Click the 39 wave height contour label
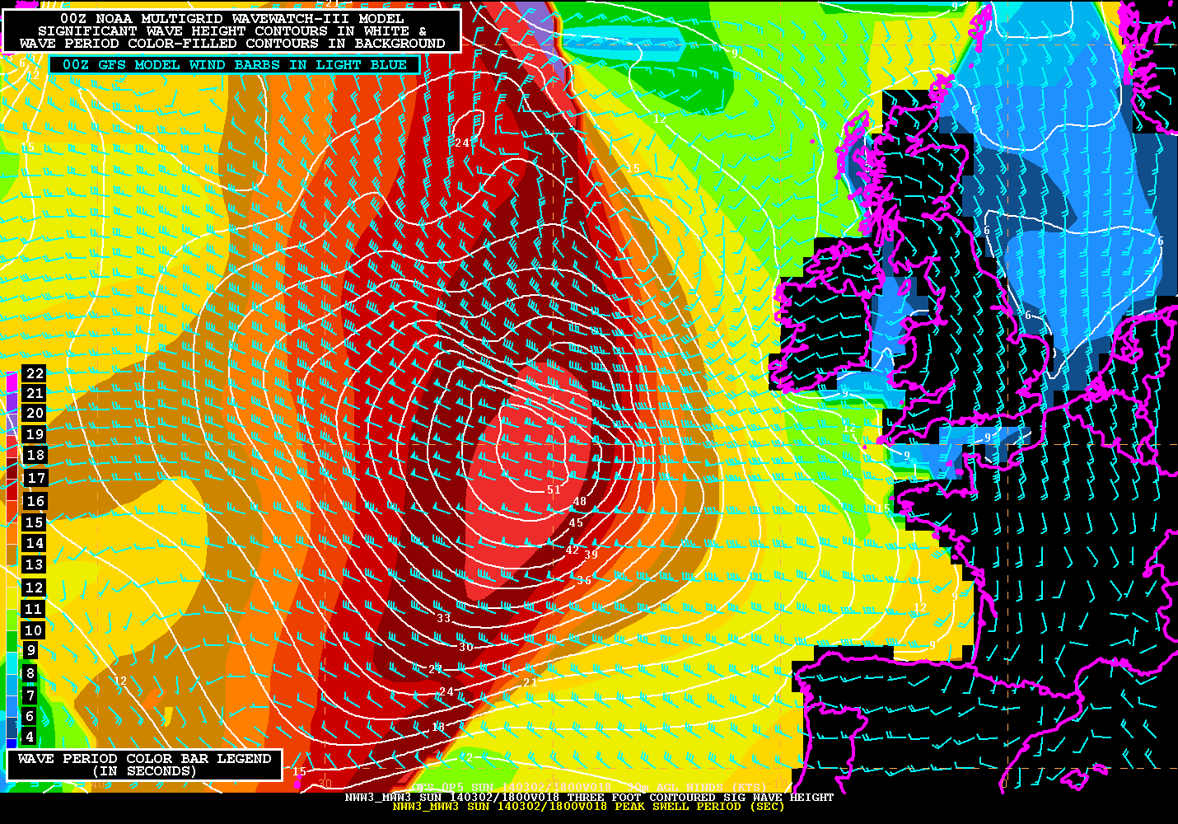The height and width of the screenshot is (824, 1178). coord(591,555)
